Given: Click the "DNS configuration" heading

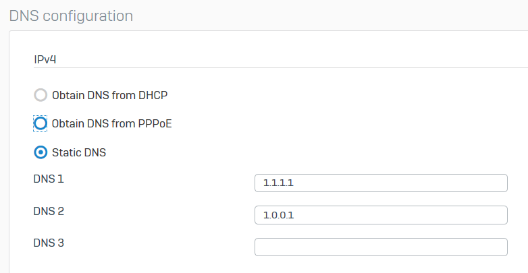Looking at the screenshot, I should click(x=71, y=15).
